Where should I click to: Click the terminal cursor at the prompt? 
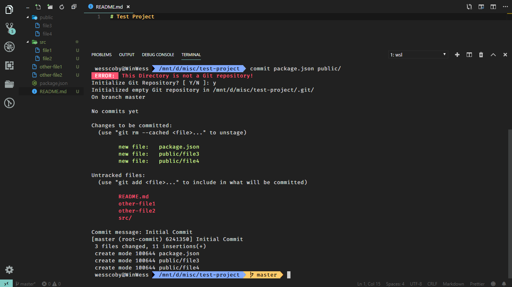(x=289, y=275)
